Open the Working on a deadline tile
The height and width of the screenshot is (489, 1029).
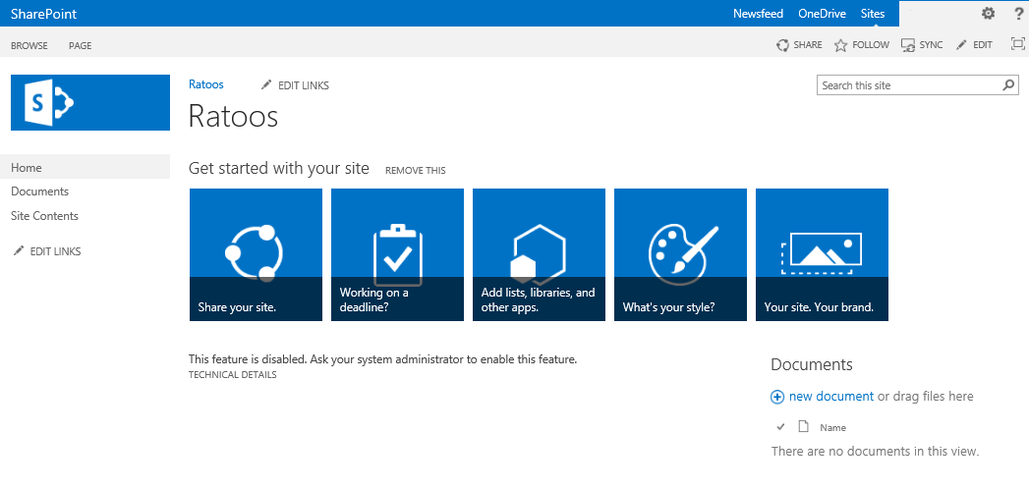tap(398, 255)
